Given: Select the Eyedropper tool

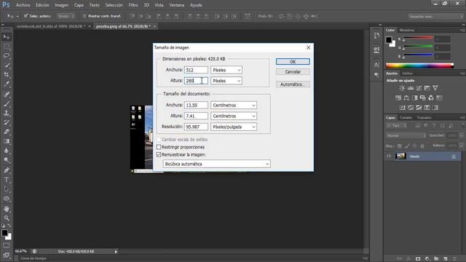Looking at the screenshot, I should pyautogui.click(x=7, y=84).
